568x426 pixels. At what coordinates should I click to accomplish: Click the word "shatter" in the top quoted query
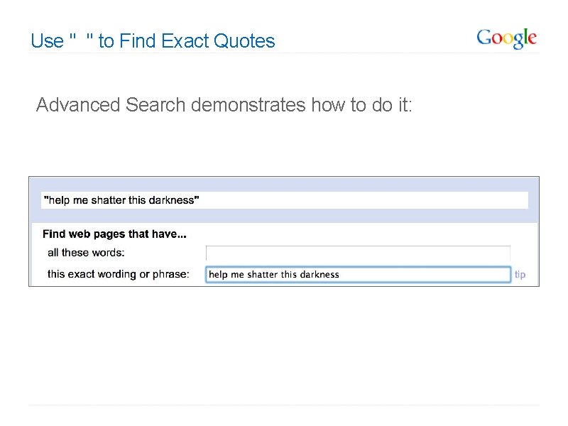(x=109, y=200)
